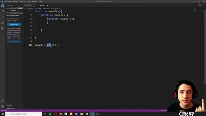Expand the Outline section
The width and height of the screenshot is (206, 116).
pos(9,106)
